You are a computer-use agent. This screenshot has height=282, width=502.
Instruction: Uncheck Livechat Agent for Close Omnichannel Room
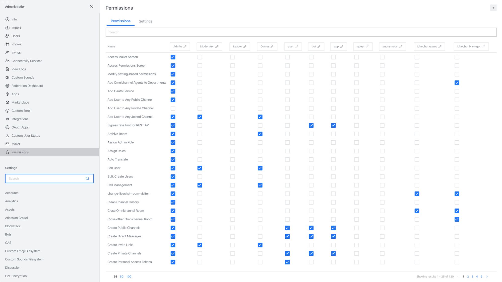coord(417,211)
